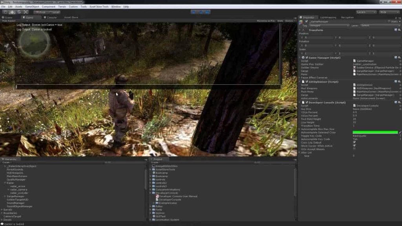402x226 pixels.
Task: Toggle the Copy Log Output checkbox
Action: point(354,142)
